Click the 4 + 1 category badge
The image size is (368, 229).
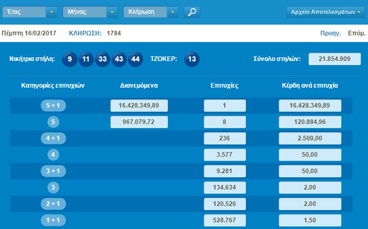[x=53, y=138]
